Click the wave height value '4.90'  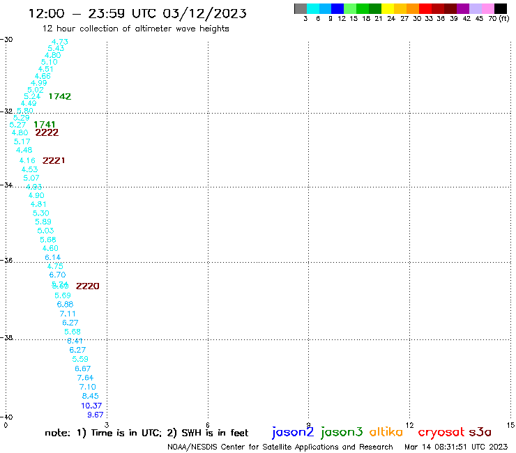[36, 195]
